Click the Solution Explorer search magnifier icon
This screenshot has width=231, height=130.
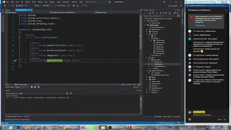click(x=178, y=16)
